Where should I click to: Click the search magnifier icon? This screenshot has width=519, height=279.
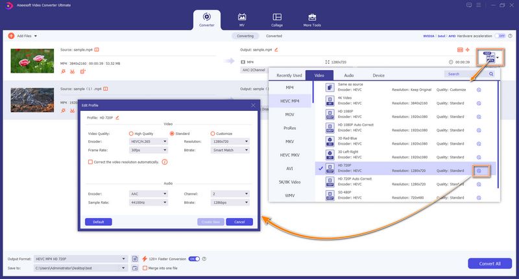click(491, 74)
